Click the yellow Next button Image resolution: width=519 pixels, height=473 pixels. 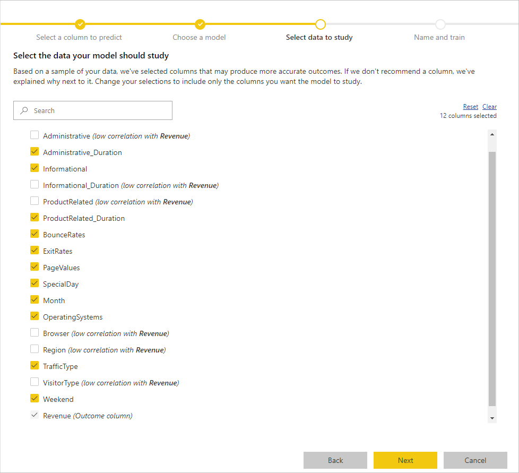(x=405, y=460)
